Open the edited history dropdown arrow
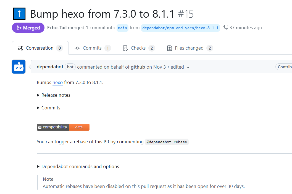Image resolution: width=292 pixels, height=194 pixels. (188, 67)
